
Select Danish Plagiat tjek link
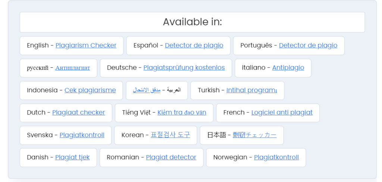pyautogui.click(x=72, y=157)
